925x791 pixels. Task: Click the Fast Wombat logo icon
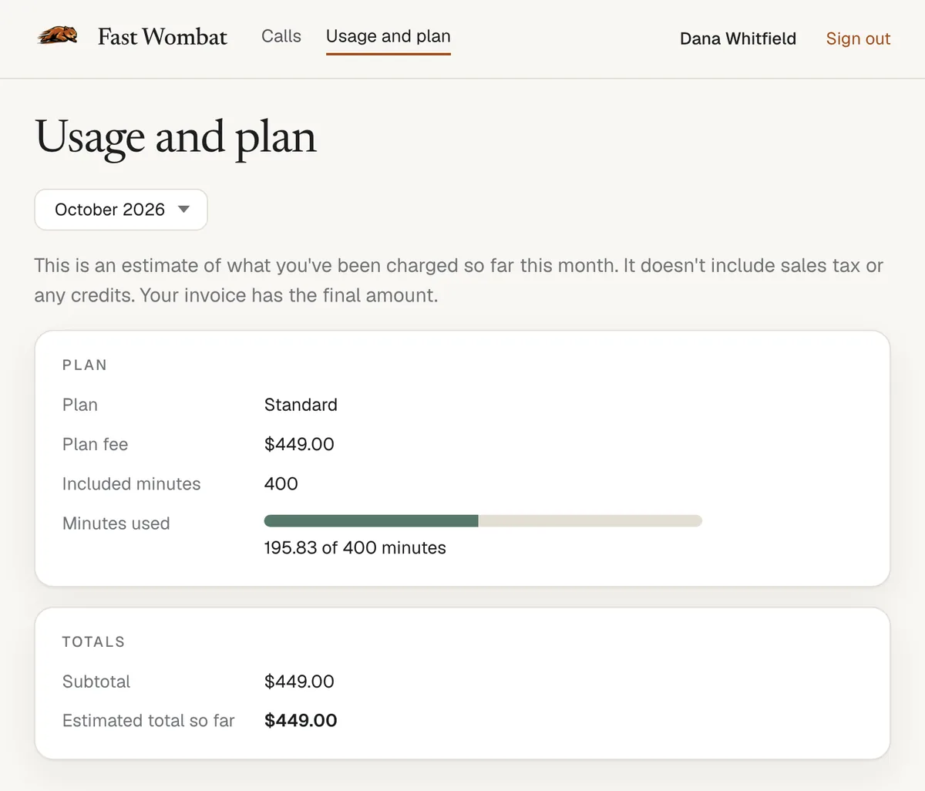click(x=57, y=36)
